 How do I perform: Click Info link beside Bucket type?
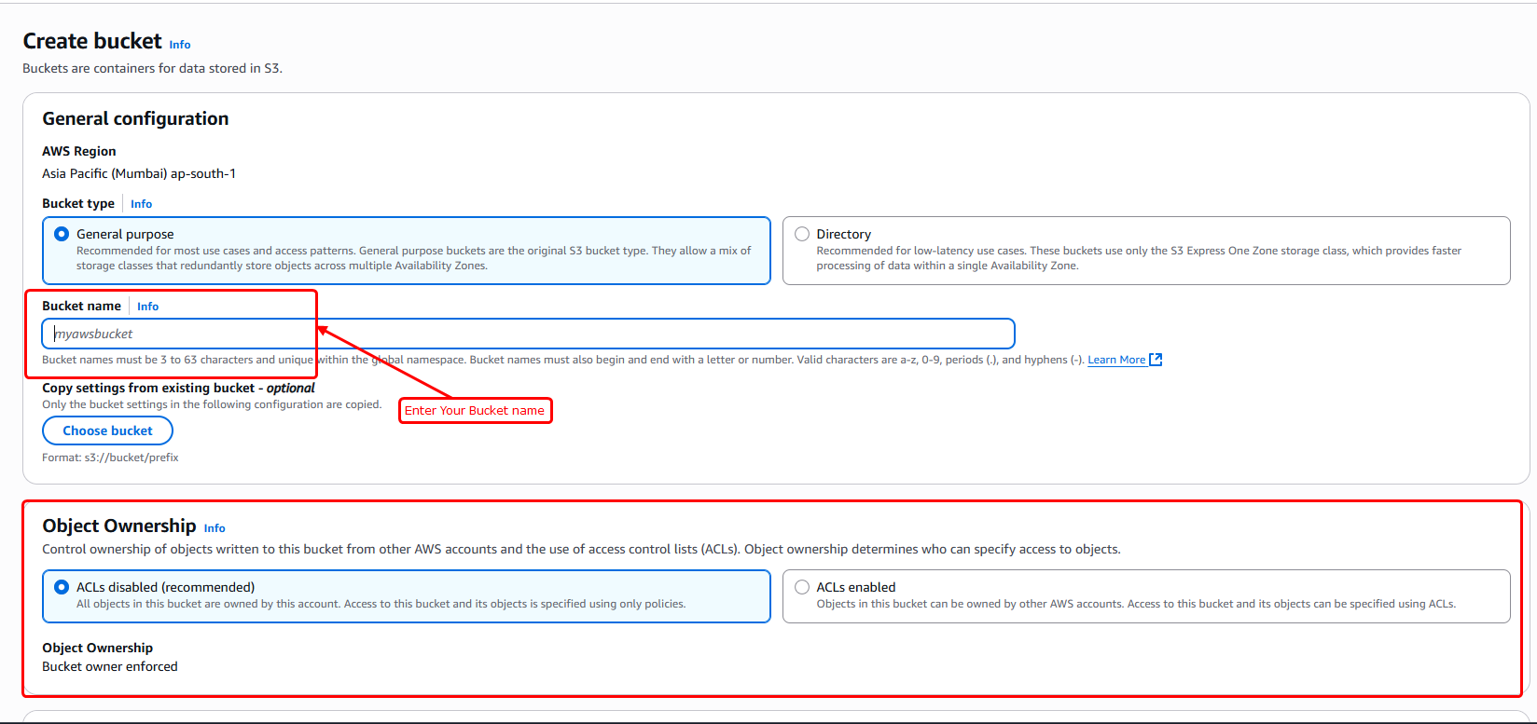[141, 204]
